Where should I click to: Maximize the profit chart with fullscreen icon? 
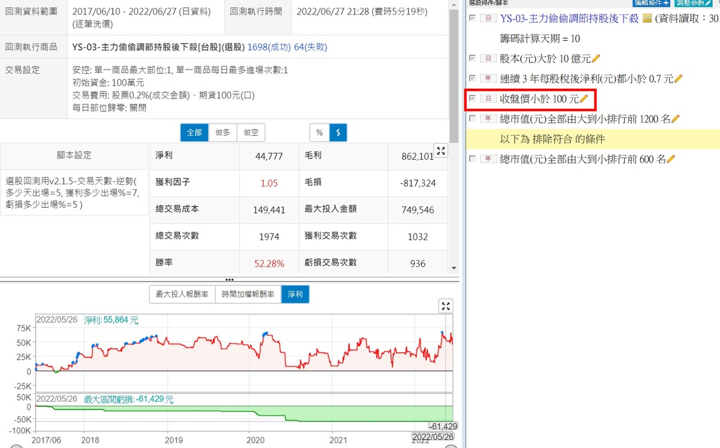(x=446, y=306)
